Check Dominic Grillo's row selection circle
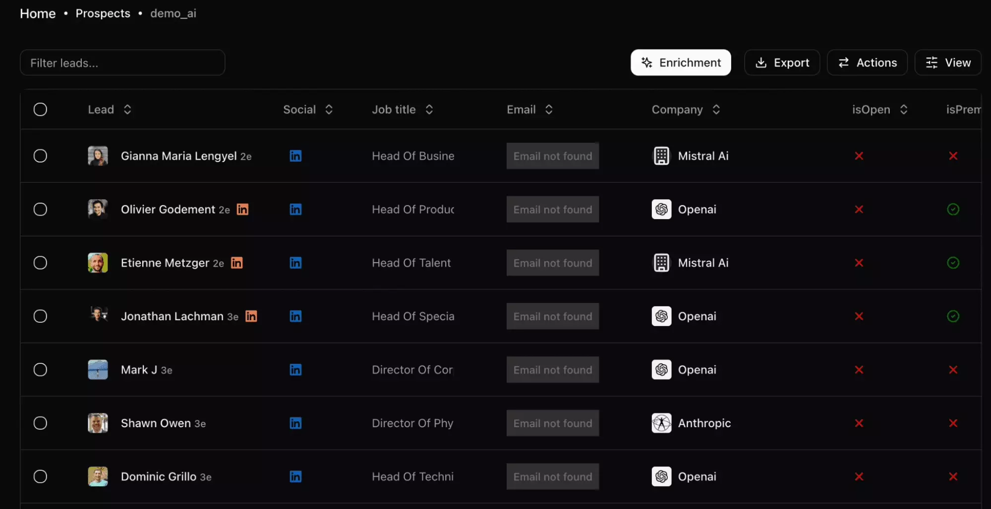The width and height of the screenshot is (991, 509). 40,476
